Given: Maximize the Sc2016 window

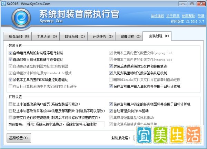Looking at the screenshot, I should tap(192, 4).
